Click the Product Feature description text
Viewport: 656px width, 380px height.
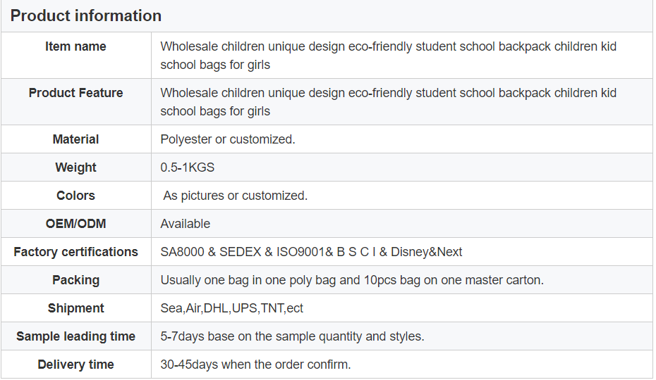coord(388,102)
